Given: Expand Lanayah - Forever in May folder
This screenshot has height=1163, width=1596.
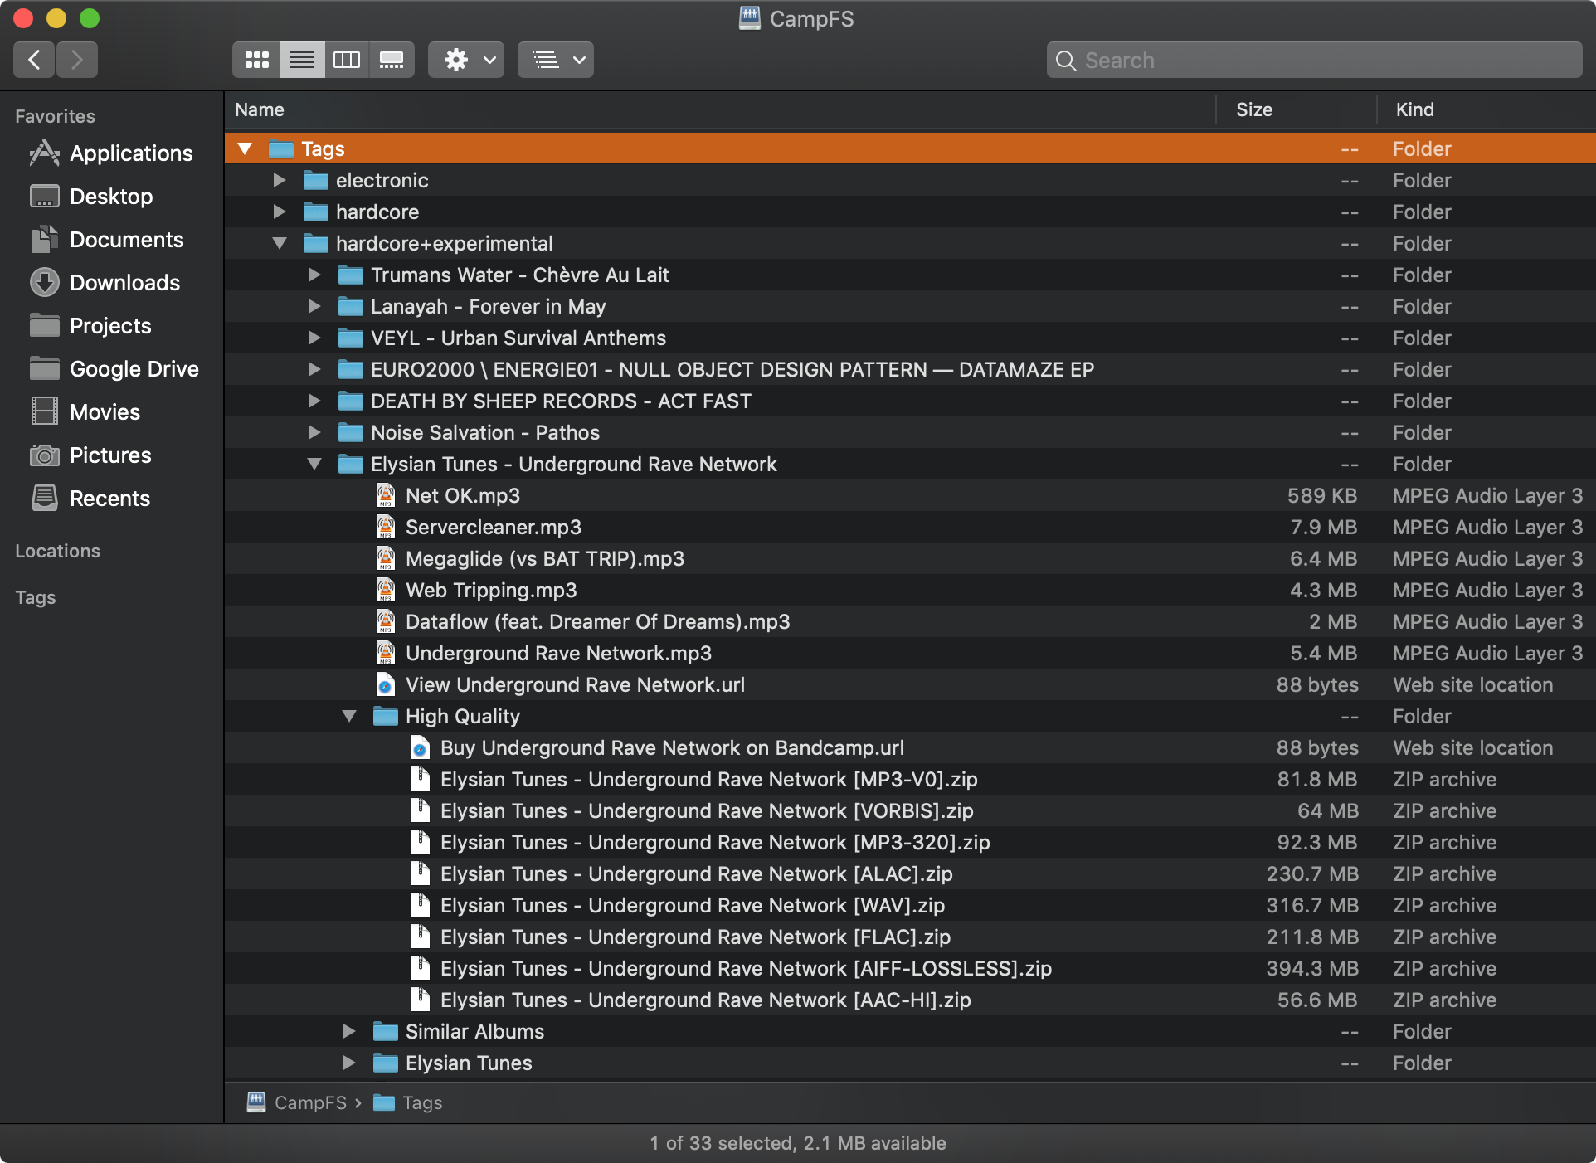Looking at the screenshot, I should click(314, 307).
